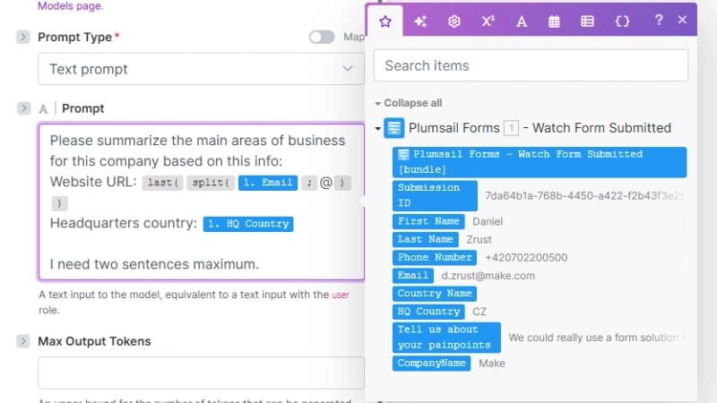The width and height of the screenshot is (717, 403).
Task: Expand the Prompt Type field chevron
Action: (x=23, y=37)
